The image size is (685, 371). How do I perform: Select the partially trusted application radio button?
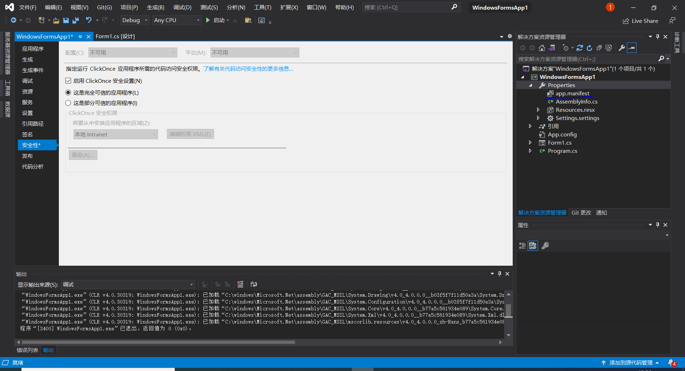coord(68,103)
